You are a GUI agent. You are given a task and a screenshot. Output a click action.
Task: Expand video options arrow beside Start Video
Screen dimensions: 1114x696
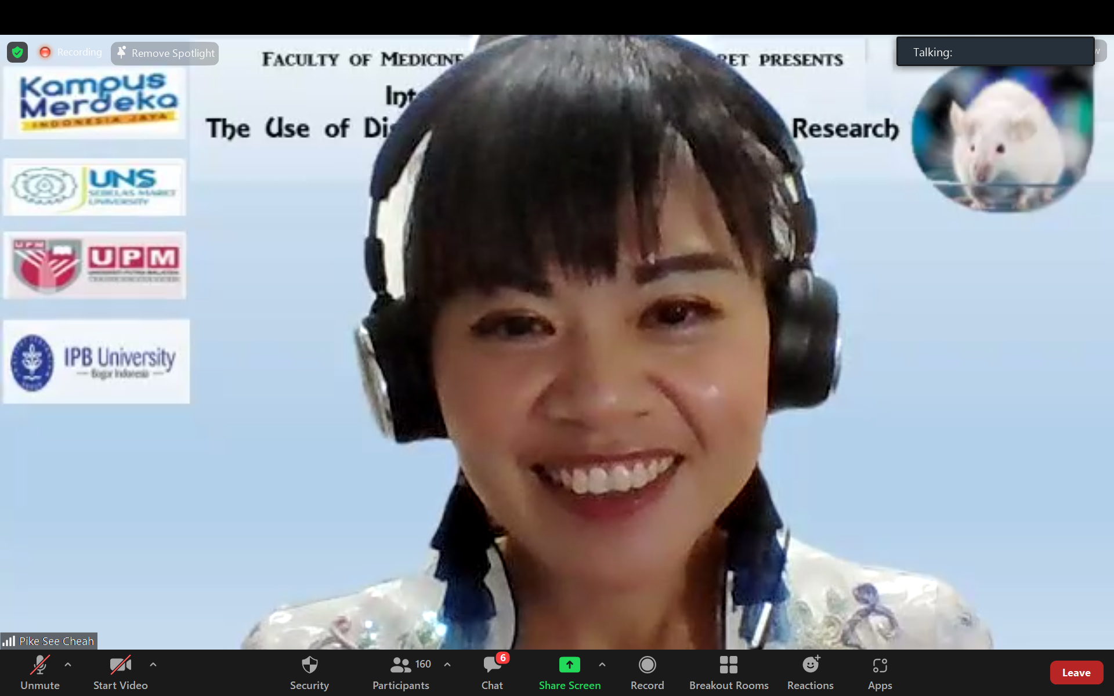click(x=153, y=665)
